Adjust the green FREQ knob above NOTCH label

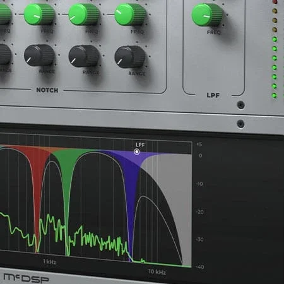(x=39, y=14)
